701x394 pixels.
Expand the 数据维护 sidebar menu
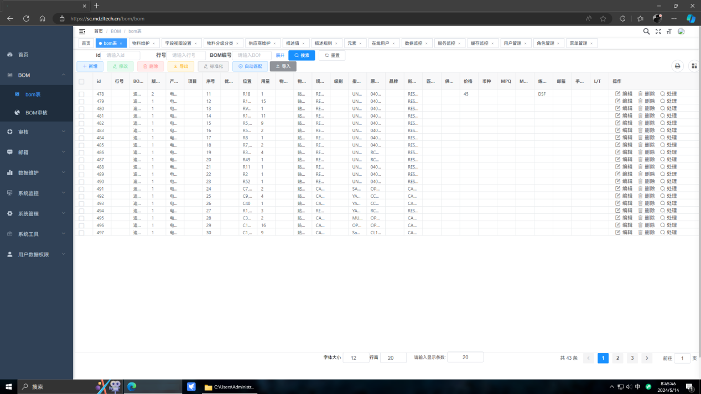[37, 172]
